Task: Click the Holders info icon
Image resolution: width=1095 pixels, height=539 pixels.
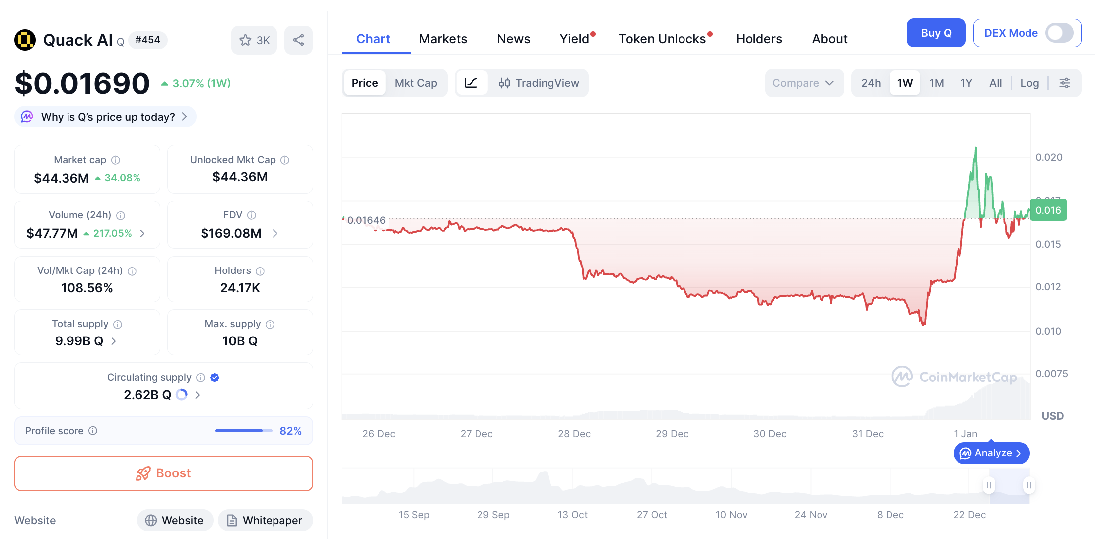Action: tap(260, 271)
